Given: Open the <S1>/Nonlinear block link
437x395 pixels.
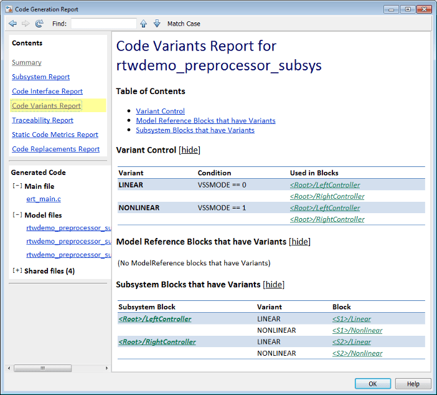Looking at the screenshot, I should pyautogui.click(x=357, y=330).
